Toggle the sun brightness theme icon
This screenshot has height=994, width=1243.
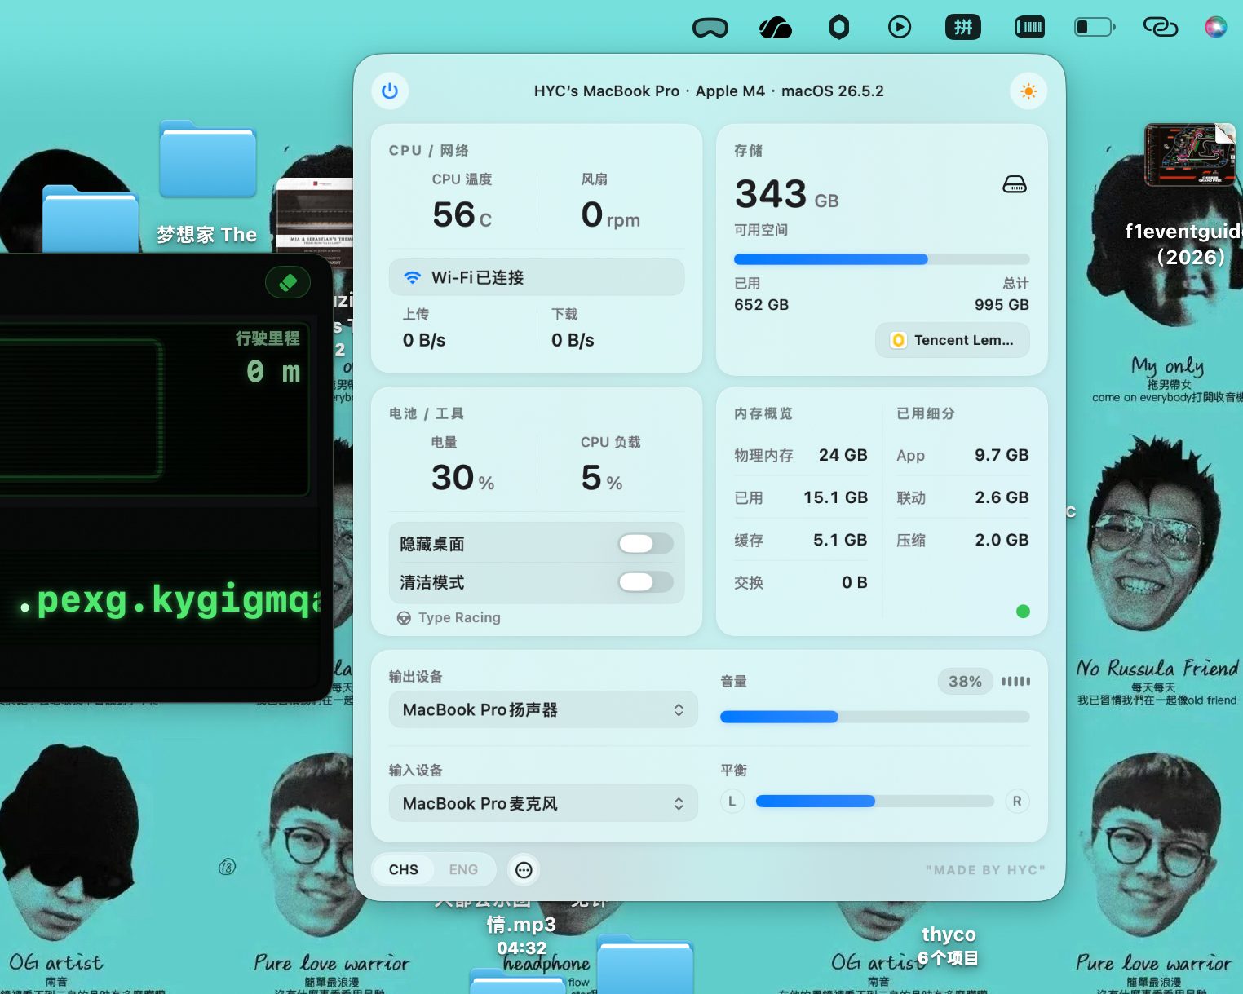coord(1028,91)
